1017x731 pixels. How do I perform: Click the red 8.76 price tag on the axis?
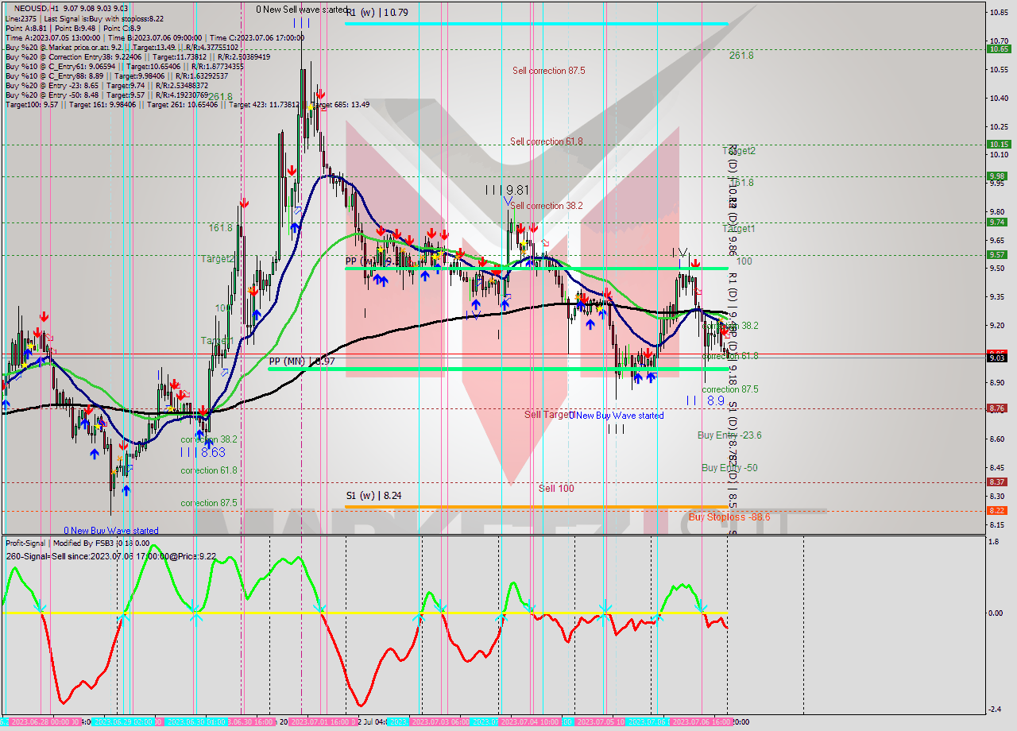(x=999, y=408)
